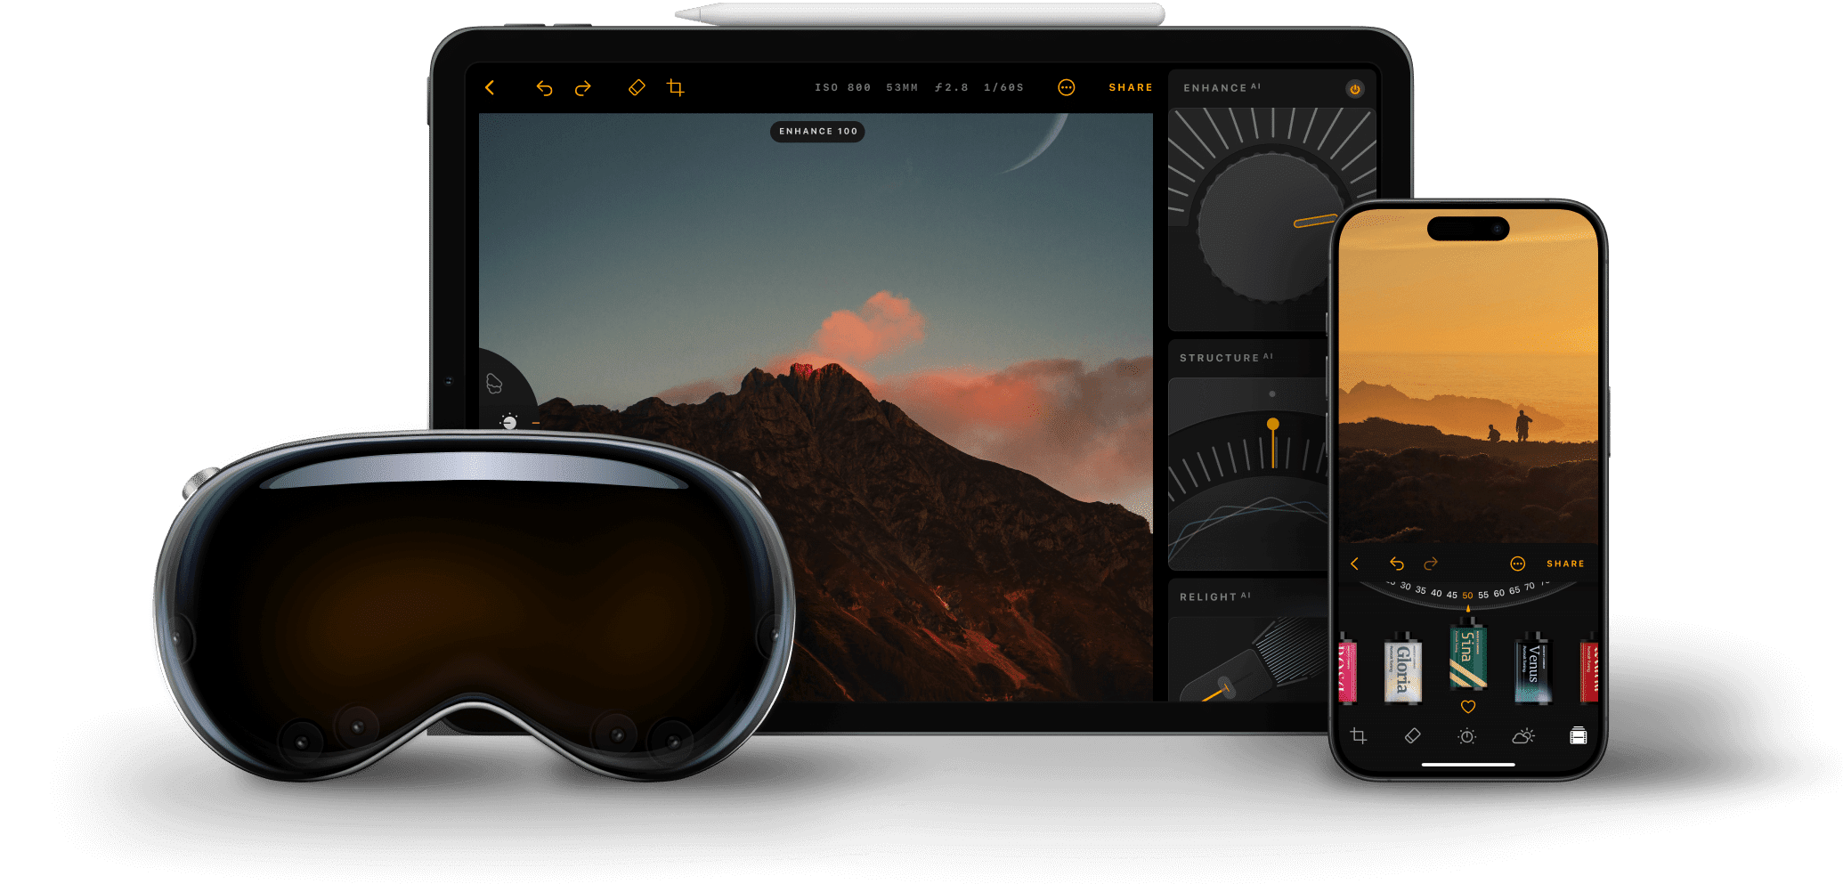Select dial value 60 on the iPhone
Screen dimensions: 1843x884
click(x=1499, y=593)
